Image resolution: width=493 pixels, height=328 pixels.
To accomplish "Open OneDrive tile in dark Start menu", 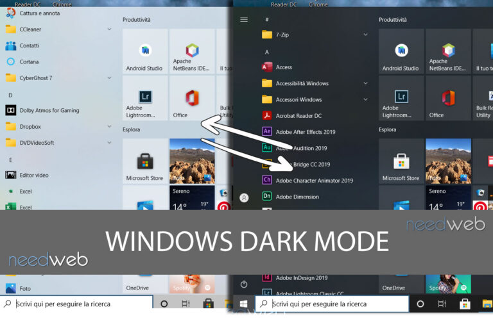I will 401,284.
